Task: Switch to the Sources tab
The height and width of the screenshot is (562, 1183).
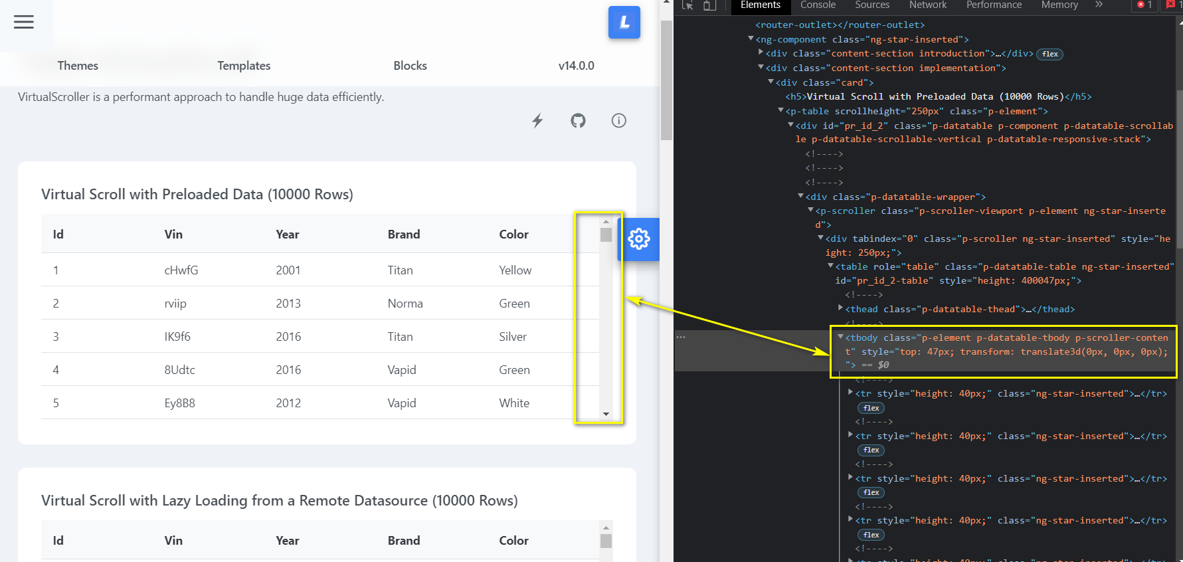Action: coord(872,5)
